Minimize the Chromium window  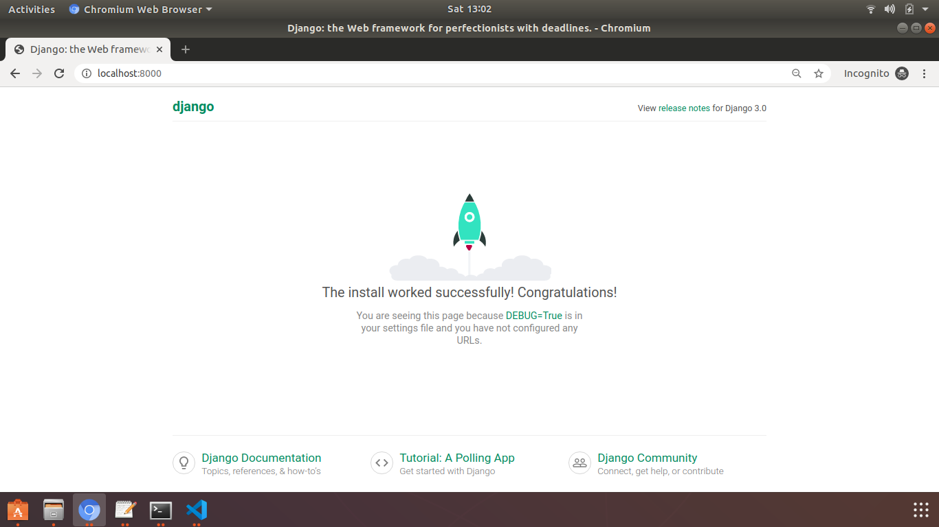click(x=903, y=28)
